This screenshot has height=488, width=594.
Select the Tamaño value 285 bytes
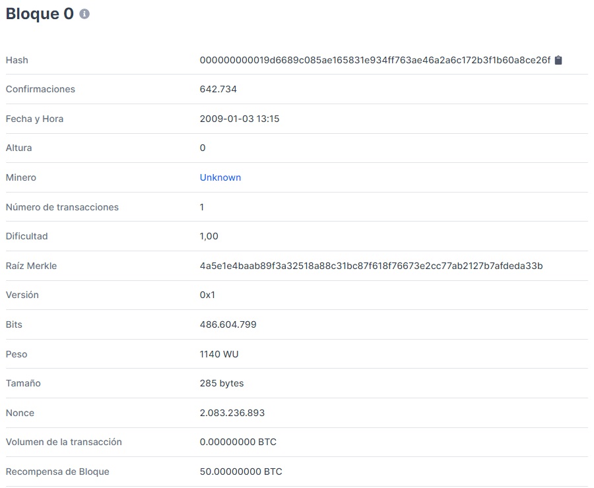222,383
